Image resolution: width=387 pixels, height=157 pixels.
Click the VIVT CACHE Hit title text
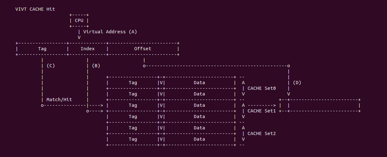[35, 9]
